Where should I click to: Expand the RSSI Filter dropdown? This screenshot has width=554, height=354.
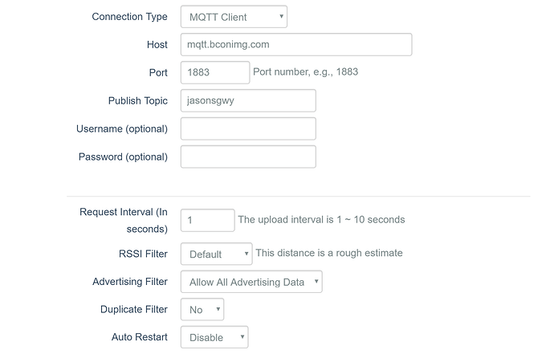point(216,254)
